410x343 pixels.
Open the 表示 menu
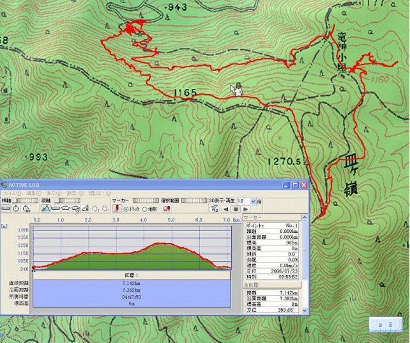point(54,193)
